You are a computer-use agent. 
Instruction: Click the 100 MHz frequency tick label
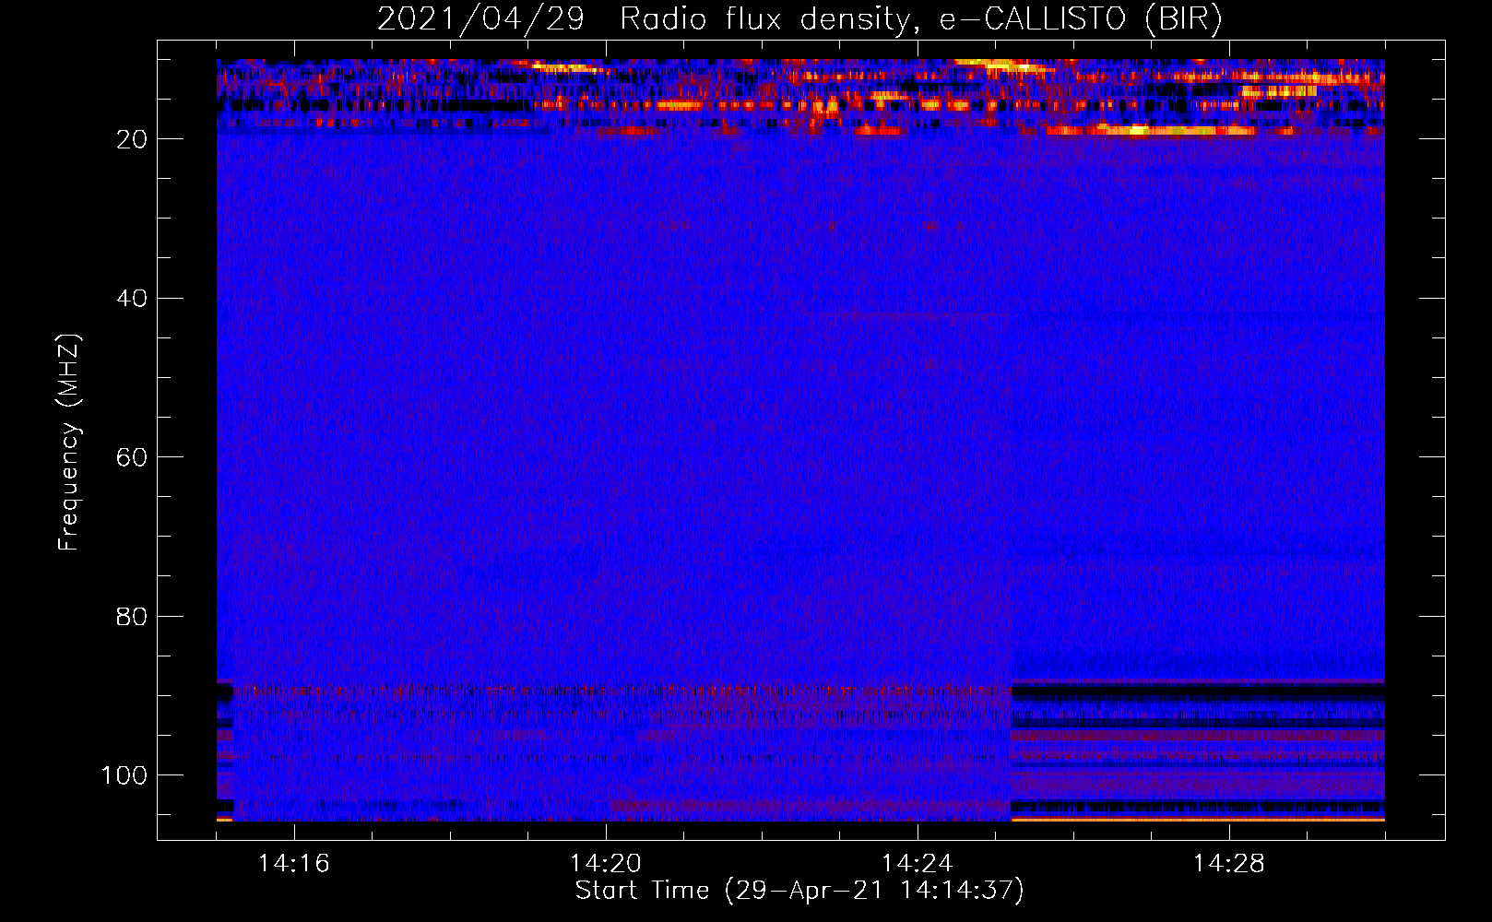(124, 775)
